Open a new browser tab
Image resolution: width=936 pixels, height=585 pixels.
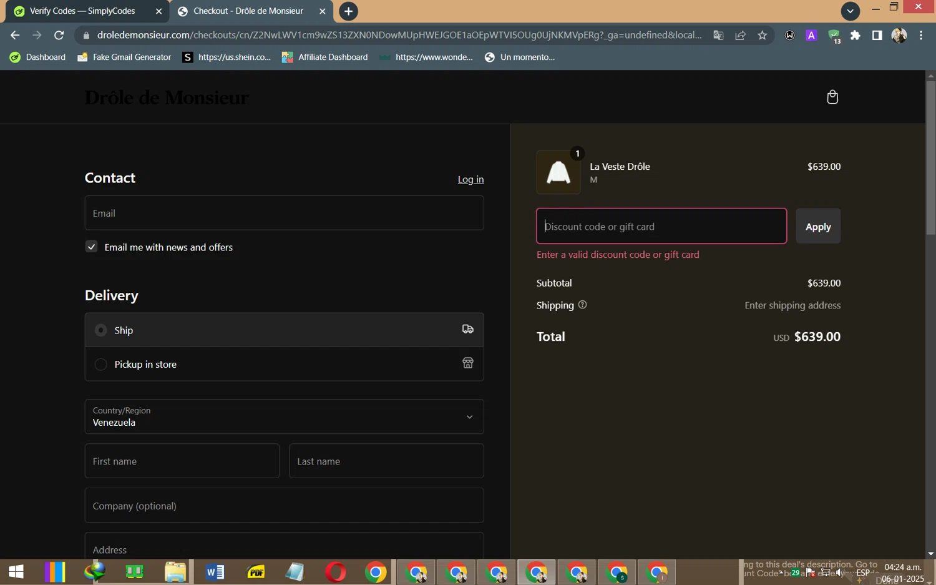(348, 11)
